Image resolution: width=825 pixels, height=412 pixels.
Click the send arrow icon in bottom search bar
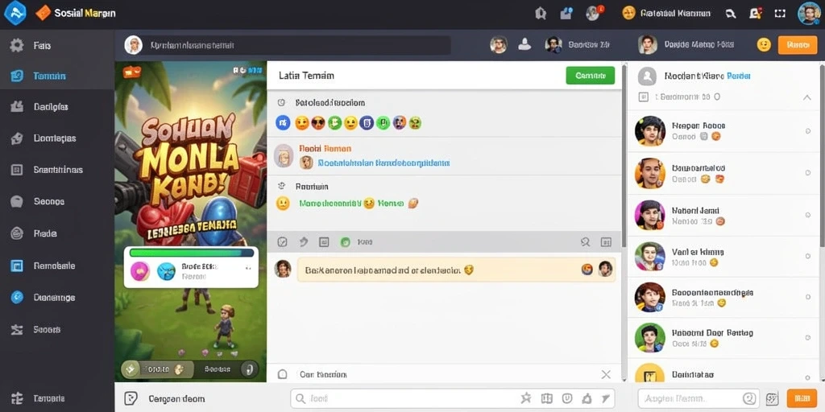coord(606,398)
